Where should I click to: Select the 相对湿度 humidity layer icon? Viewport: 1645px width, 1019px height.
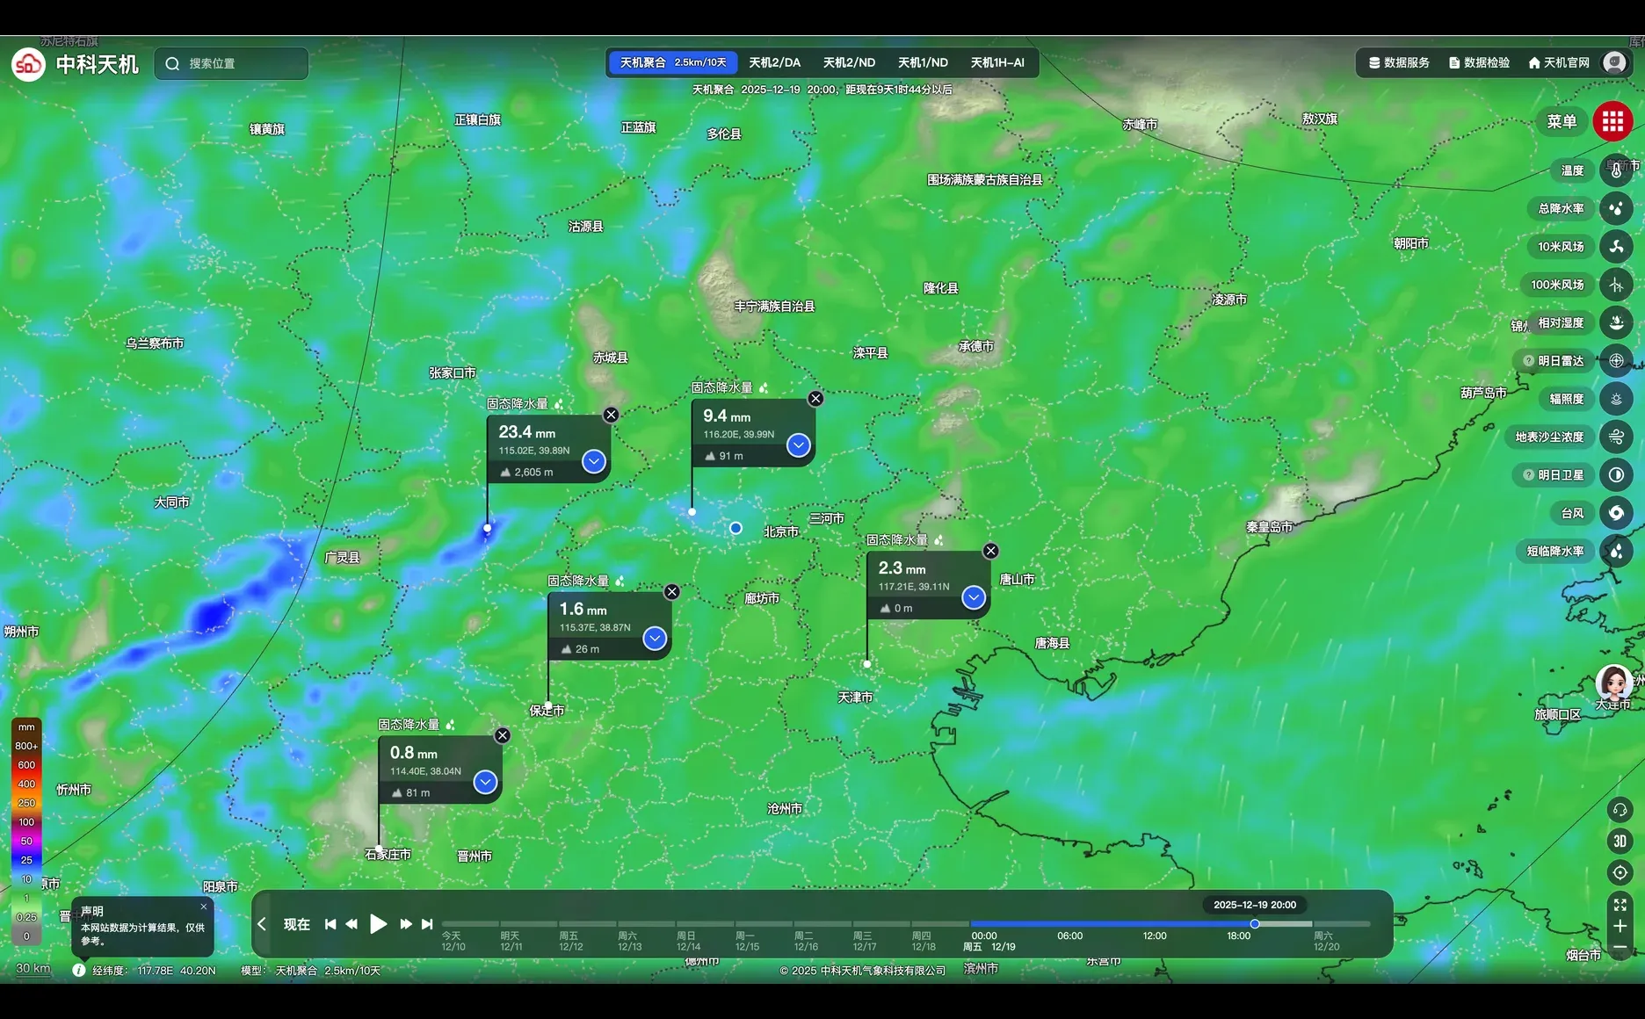(x=1616, y=322)
